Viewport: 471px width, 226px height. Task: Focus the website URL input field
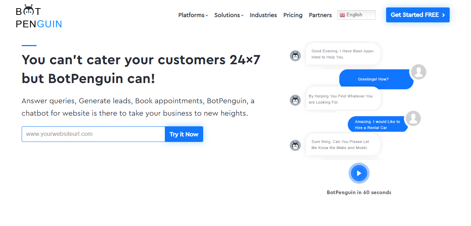pyautogui.click(x=93, y=134)
